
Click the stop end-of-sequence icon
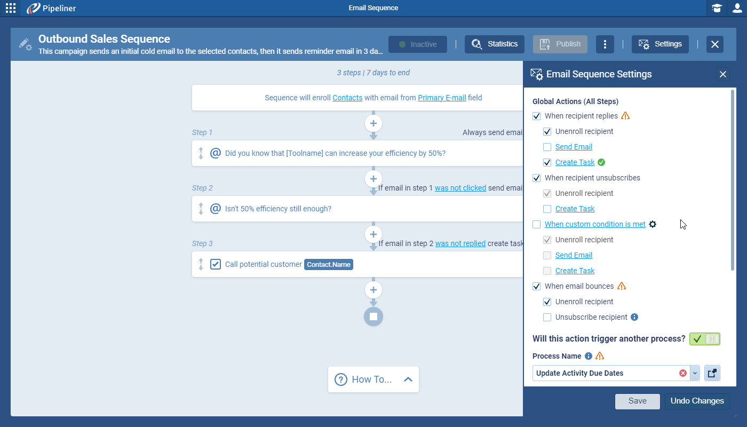[373, 317]
